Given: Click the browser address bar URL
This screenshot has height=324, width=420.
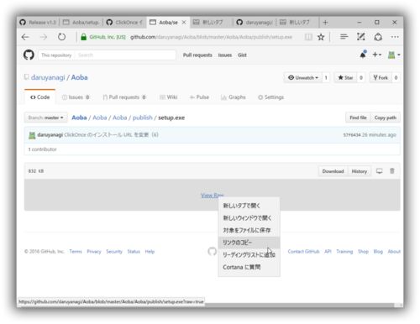Looking at the screenshot, I should (x=211, y=37).
